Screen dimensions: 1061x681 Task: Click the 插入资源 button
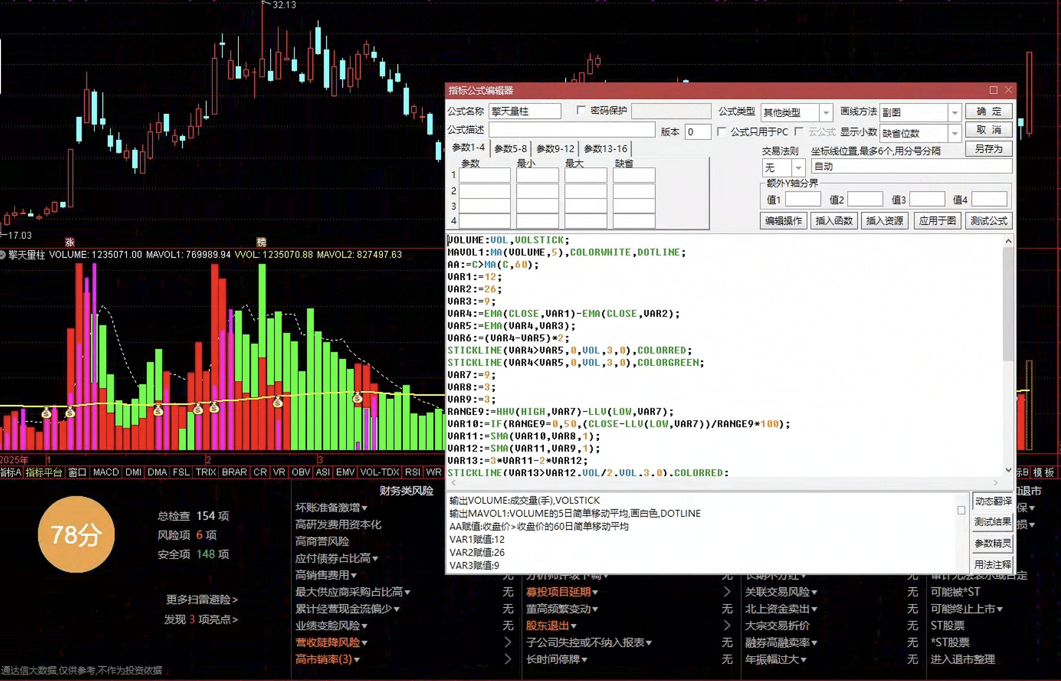pyautogui.click(x=885, y=221)
